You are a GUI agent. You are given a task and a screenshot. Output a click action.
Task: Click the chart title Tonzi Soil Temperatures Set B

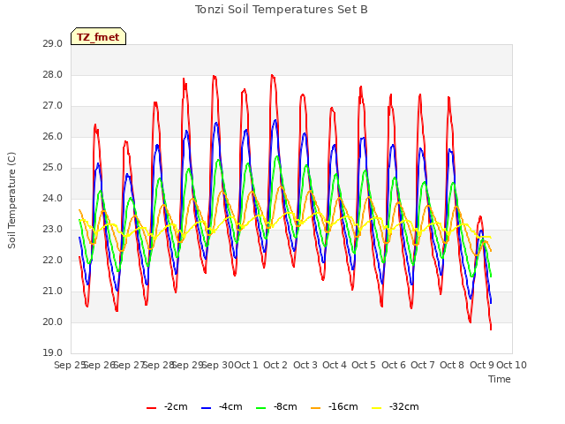pos(282,10)
